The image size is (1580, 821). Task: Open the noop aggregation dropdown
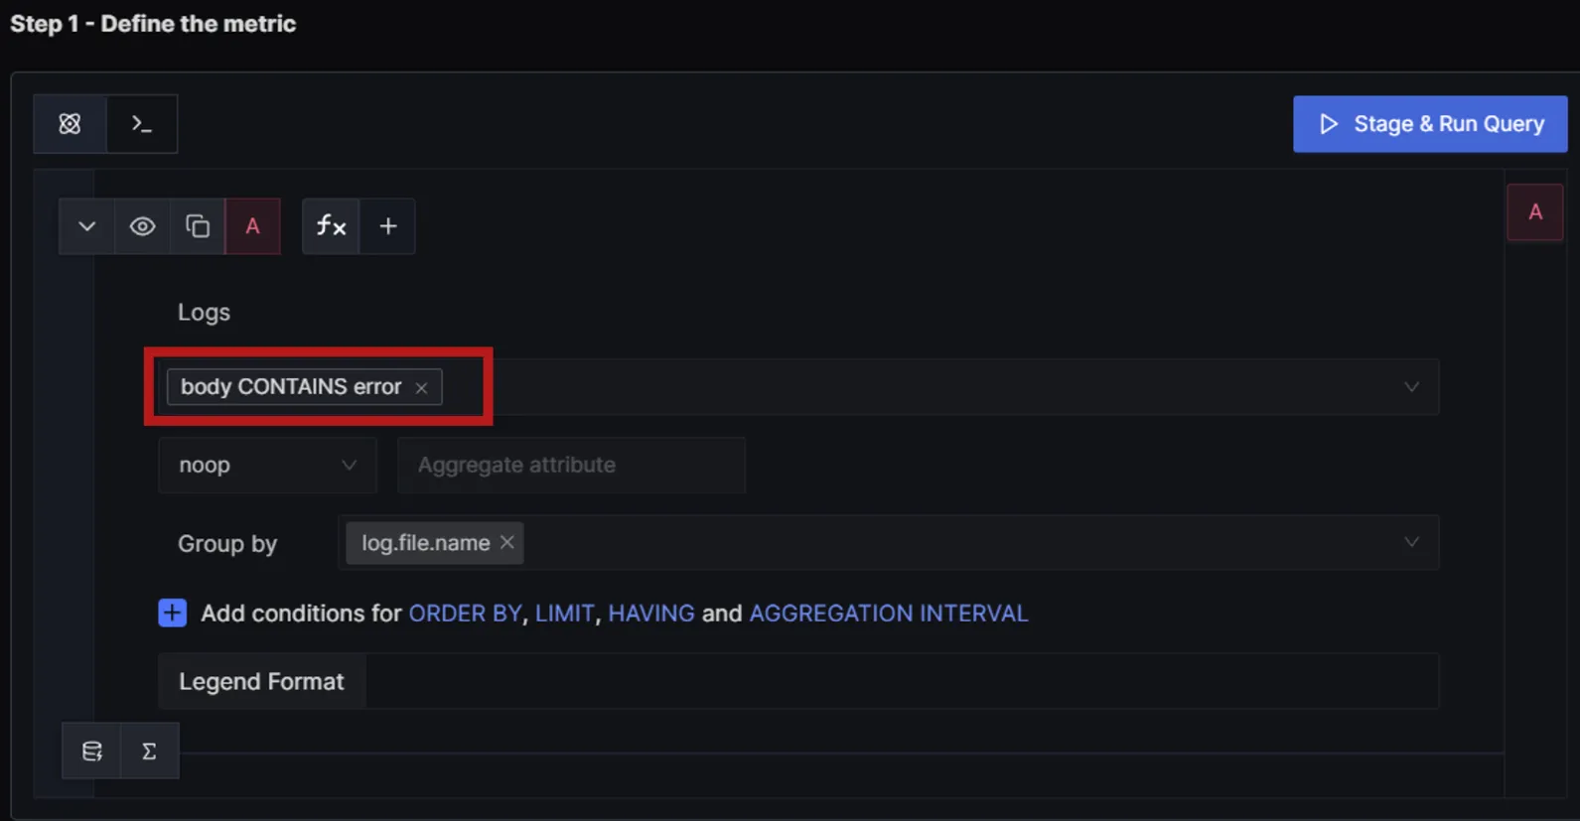point(267,465)
